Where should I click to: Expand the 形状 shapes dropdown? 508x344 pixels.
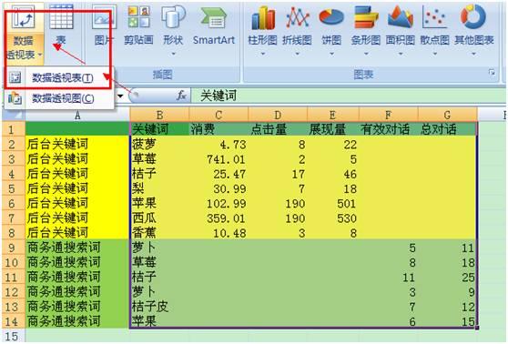click(x=173, y=54)
